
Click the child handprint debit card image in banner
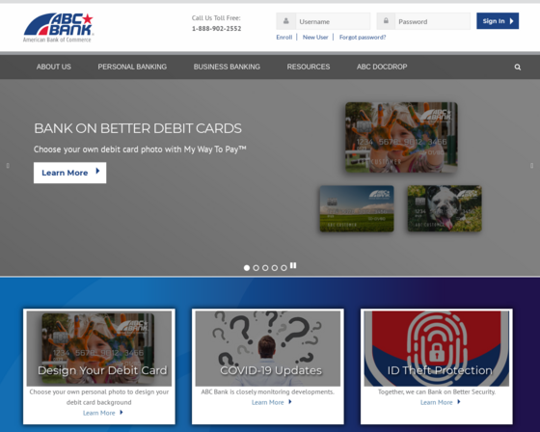point(401,138)
